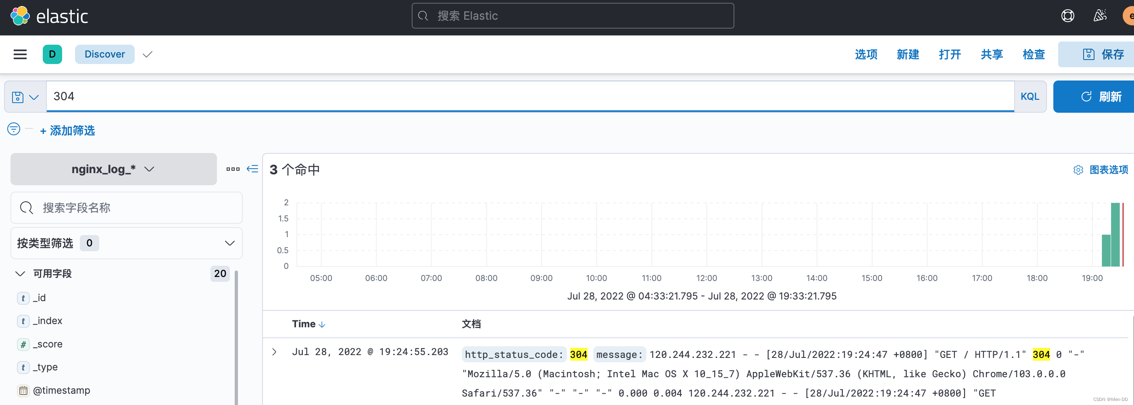1134x405 pixels.
Task: Click the 共享 menu item
Action: (991, 54)
